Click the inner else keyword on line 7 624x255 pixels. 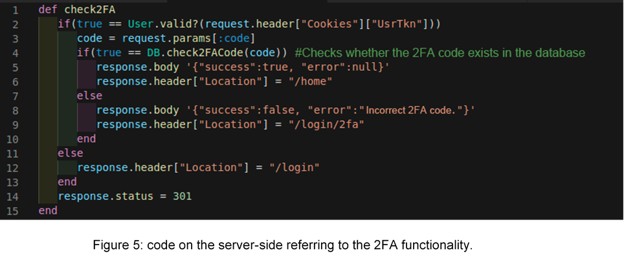pos(89,96)
